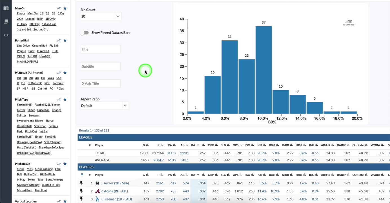Click star icon for Pitch Type filter
The image size is (390, 203).
[65, 99]
